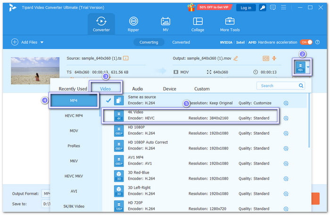The width and height of the screenshot is (330, 215).
Task: Click the Log in button
Action: [x=246, y=8]
